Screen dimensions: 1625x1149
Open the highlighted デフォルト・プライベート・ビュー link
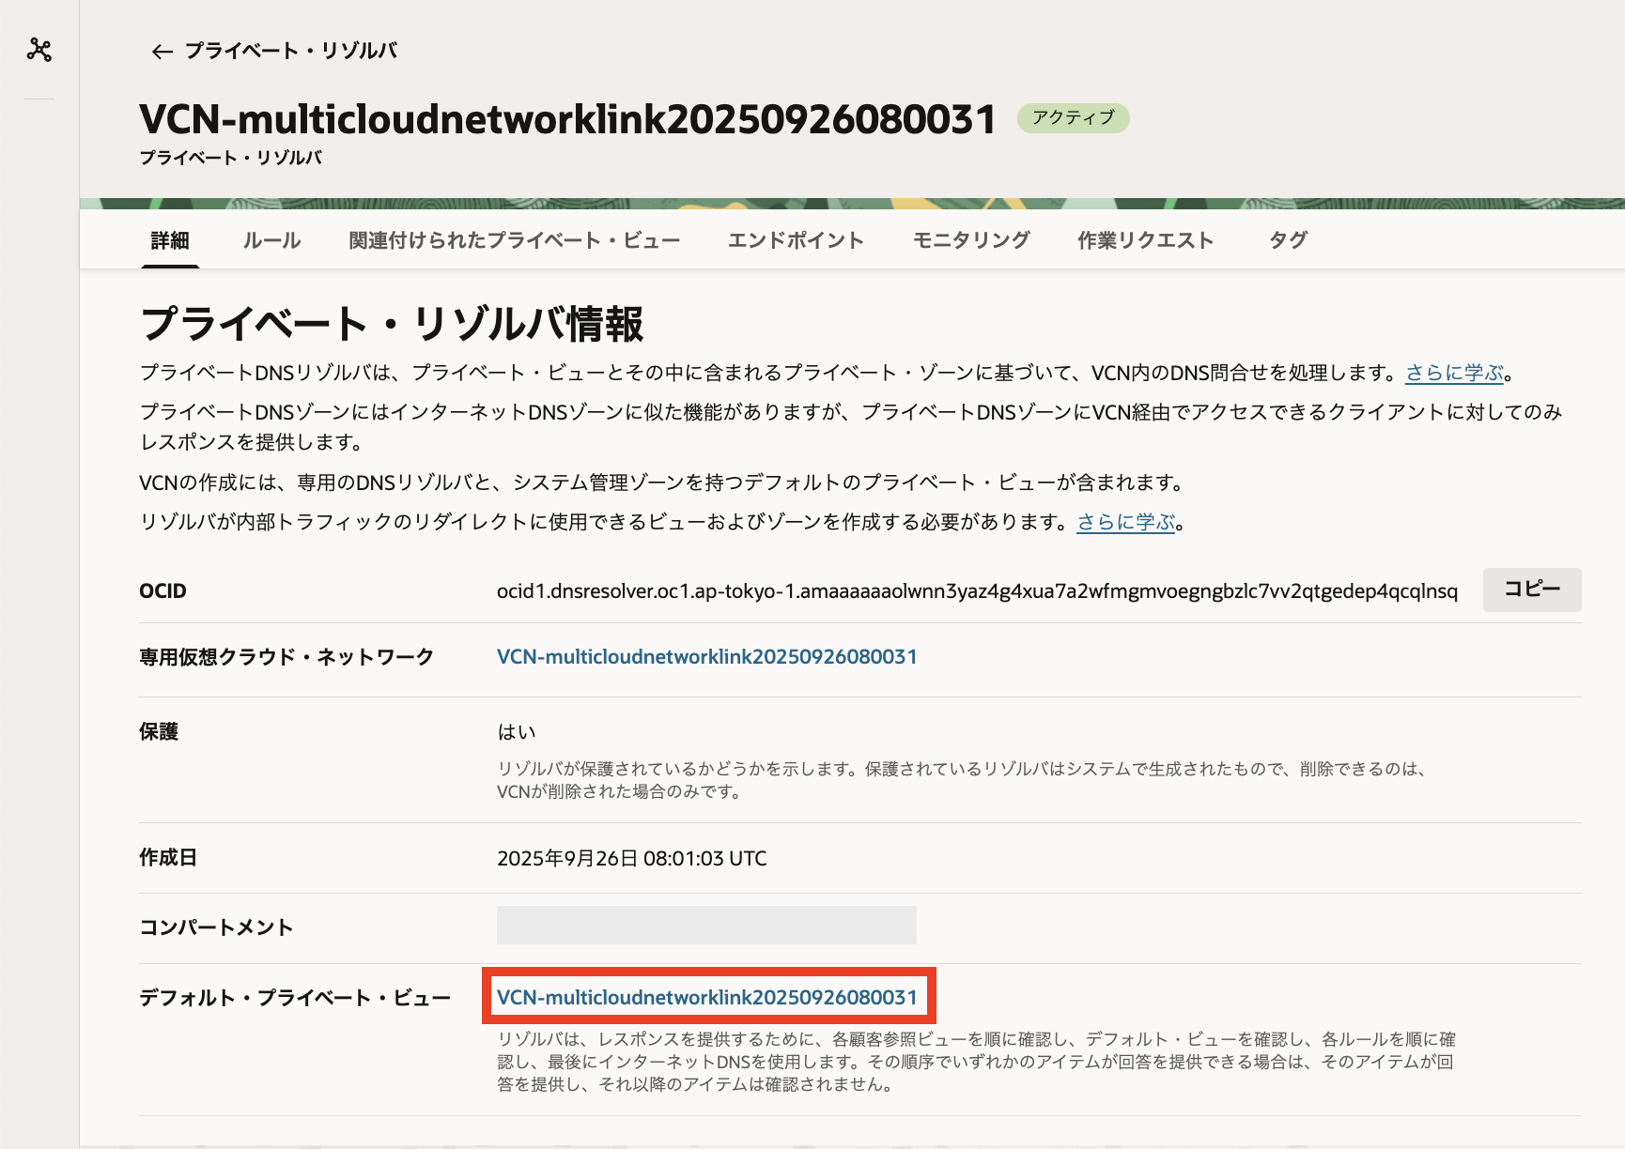[x=707, y=997]
